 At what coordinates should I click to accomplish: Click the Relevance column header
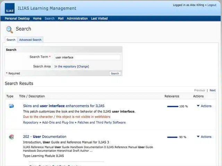(x=172, y=96)
